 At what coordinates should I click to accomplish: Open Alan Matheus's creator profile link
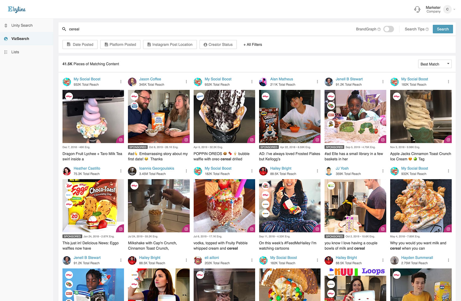[x=282, y=79]
